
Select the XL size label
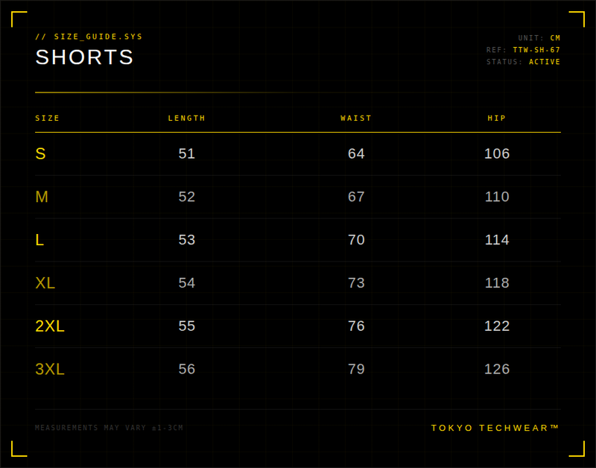[x=45, y=283]
